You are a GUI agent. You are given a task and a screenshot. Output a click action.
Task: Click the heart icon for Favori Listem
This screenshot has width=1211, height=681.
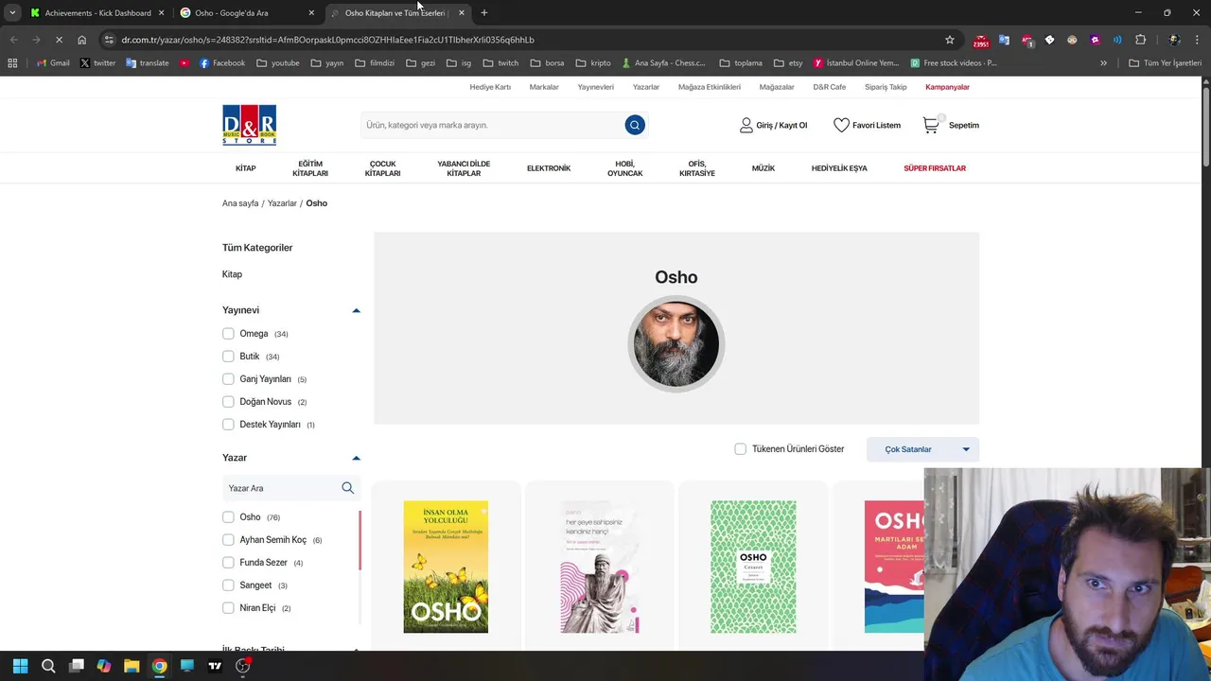(841, 125)
